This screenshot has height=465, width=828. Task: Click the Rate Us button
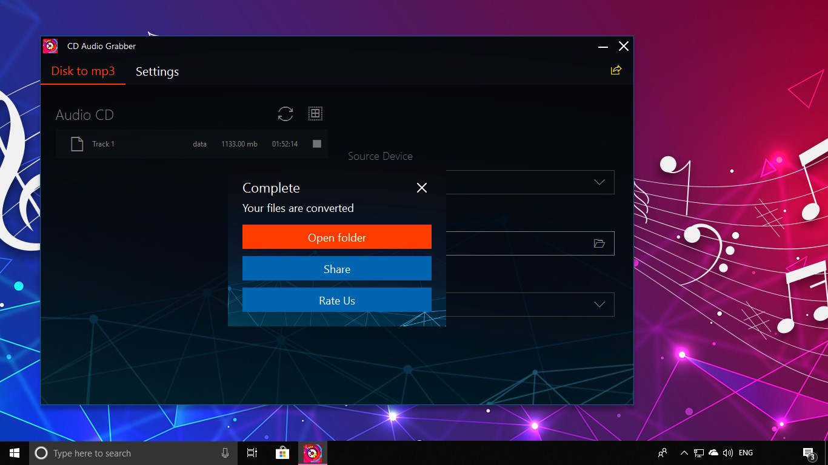337,300
